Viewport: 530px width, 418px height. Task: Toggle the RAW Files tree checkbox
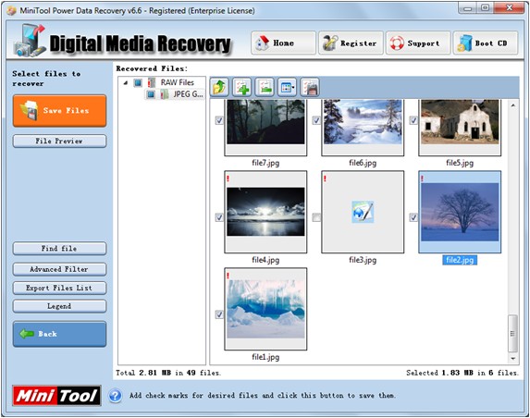pos(138,83)
